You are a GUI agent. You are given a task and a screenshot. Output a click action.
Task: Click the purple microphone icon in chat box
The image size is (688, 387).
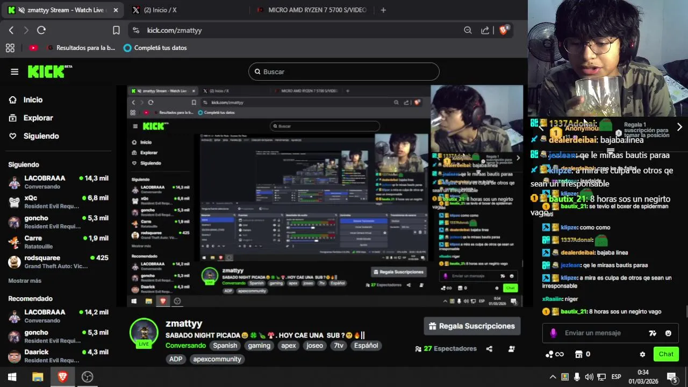click(553, 333)
